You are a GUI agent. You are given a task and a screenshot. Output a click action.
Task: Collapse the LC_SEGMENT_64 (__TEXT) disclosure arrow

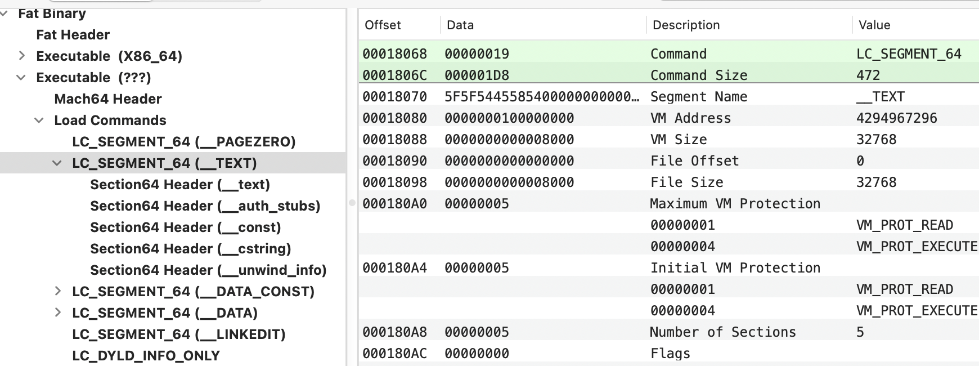57,163
